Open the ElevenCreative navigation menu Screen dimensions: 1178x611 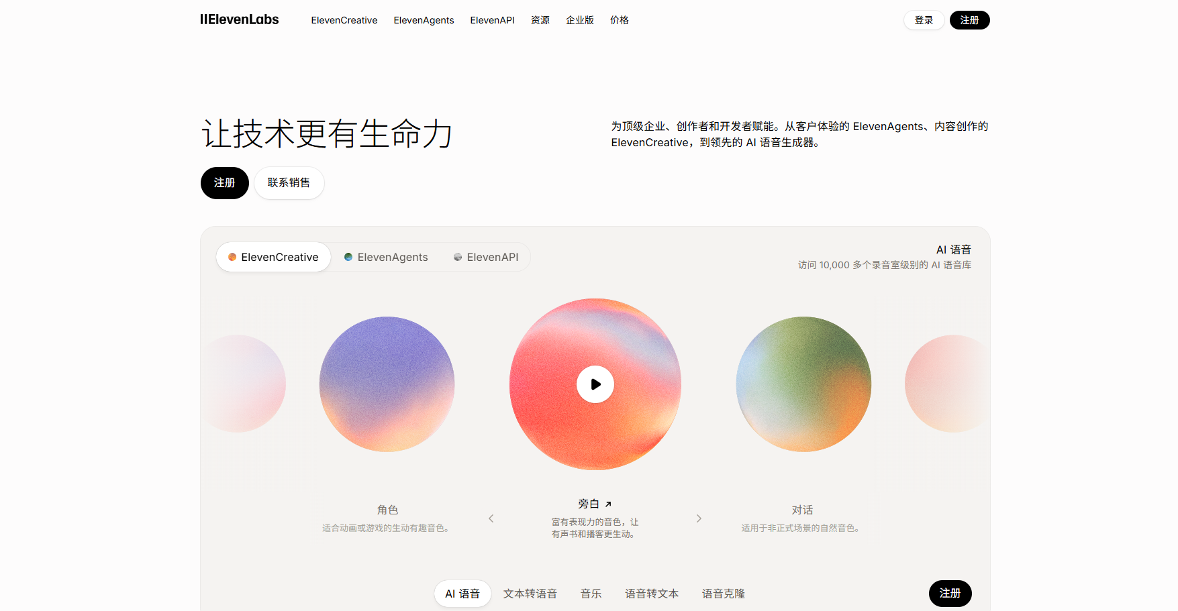coord(344,20)
